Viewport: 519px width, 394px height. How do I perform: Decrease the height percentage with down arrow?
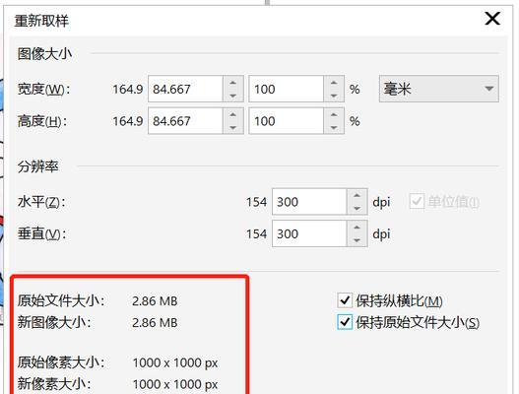coord(334,127)
